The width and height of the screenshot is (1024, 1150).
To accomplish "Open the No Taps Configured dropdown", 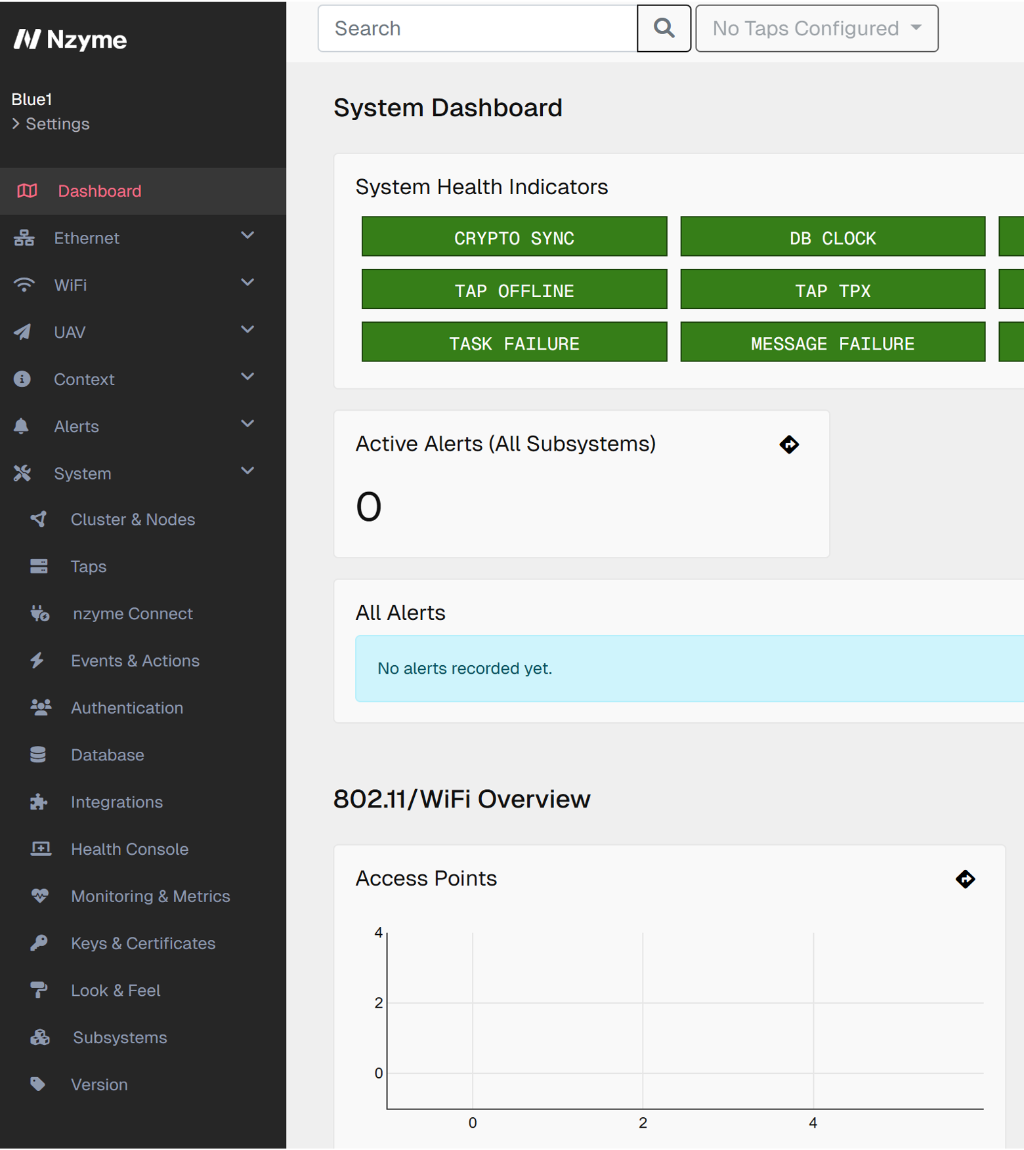I will pyautogui.click(x=817, y=28).
